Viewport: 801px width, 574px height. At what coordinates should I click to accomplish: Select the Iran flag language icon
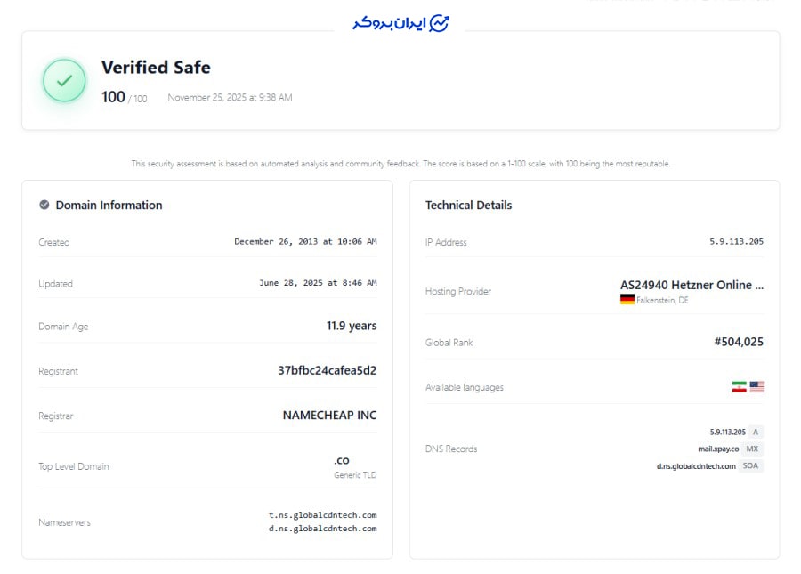740,387
